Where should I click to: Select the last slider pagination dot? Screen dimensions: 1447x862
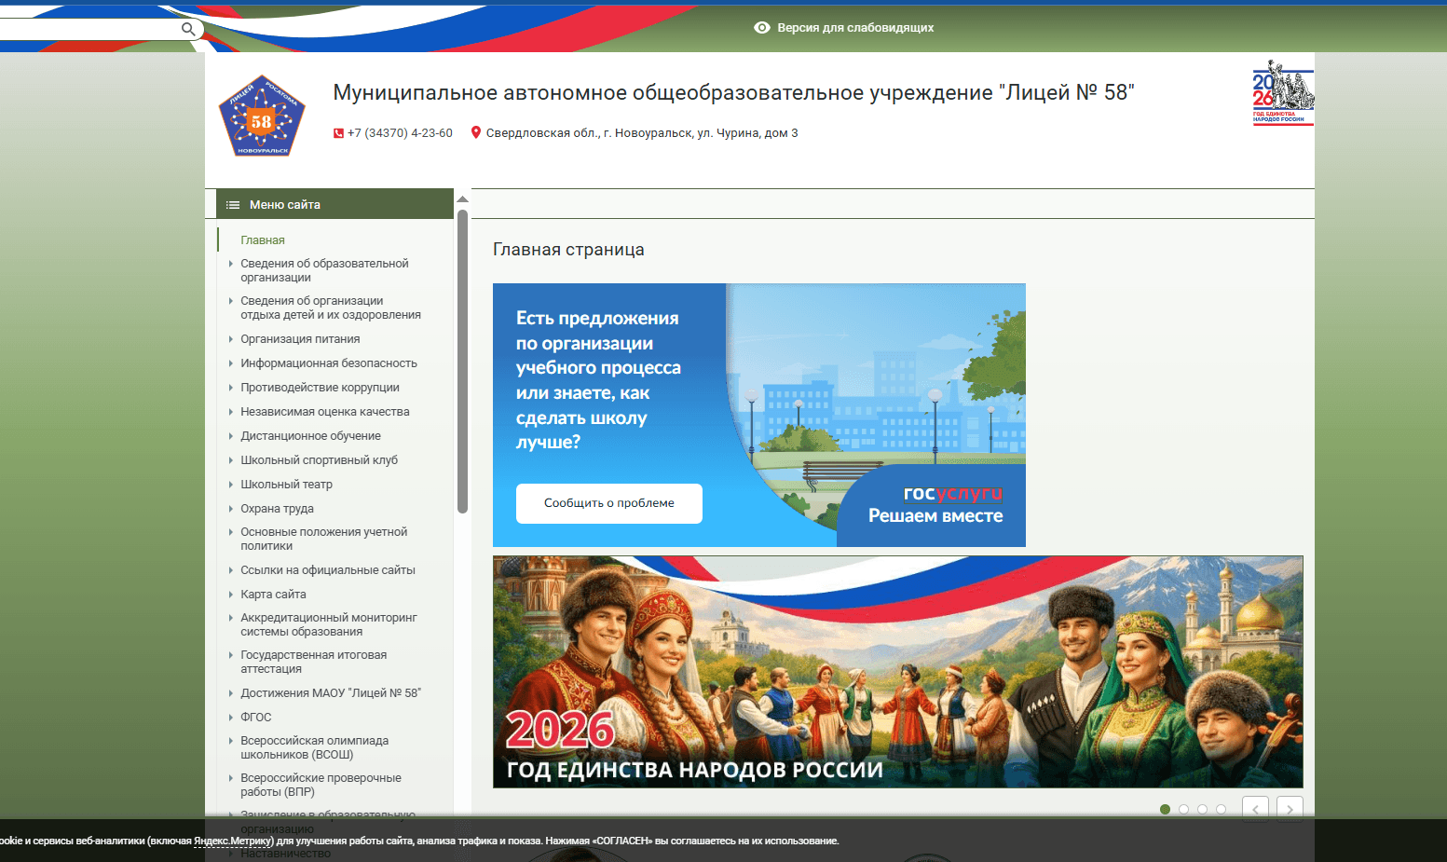point(1221,809)
